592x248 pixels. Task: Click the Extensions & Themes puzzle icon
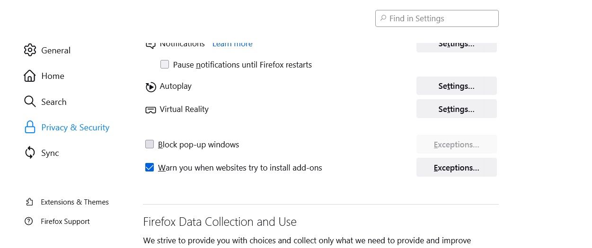[29, 202]
